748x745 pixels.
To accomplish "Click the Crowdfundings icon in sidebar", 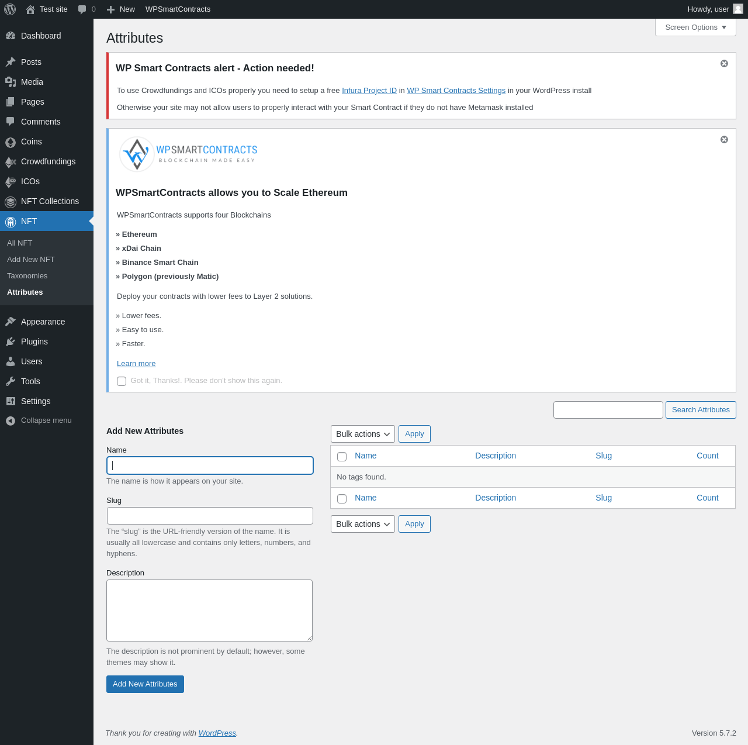I will [x=11, y=162].
